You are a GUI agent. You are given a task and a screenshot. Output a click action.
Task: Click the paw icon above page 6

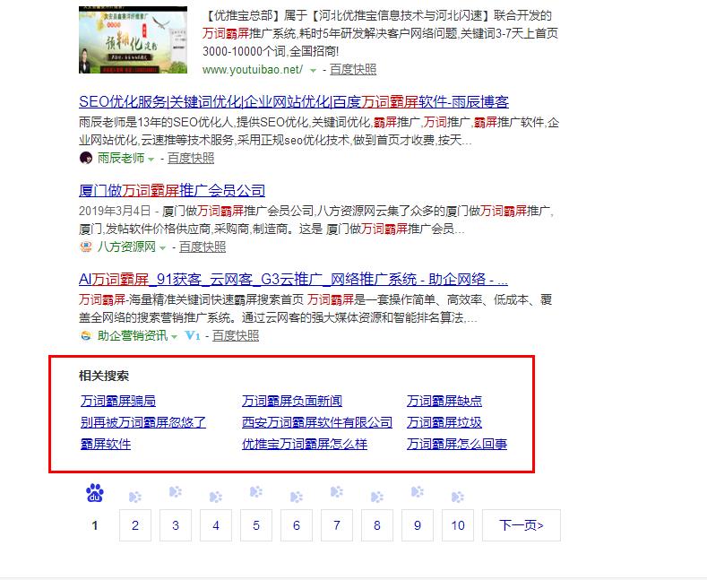297,497
